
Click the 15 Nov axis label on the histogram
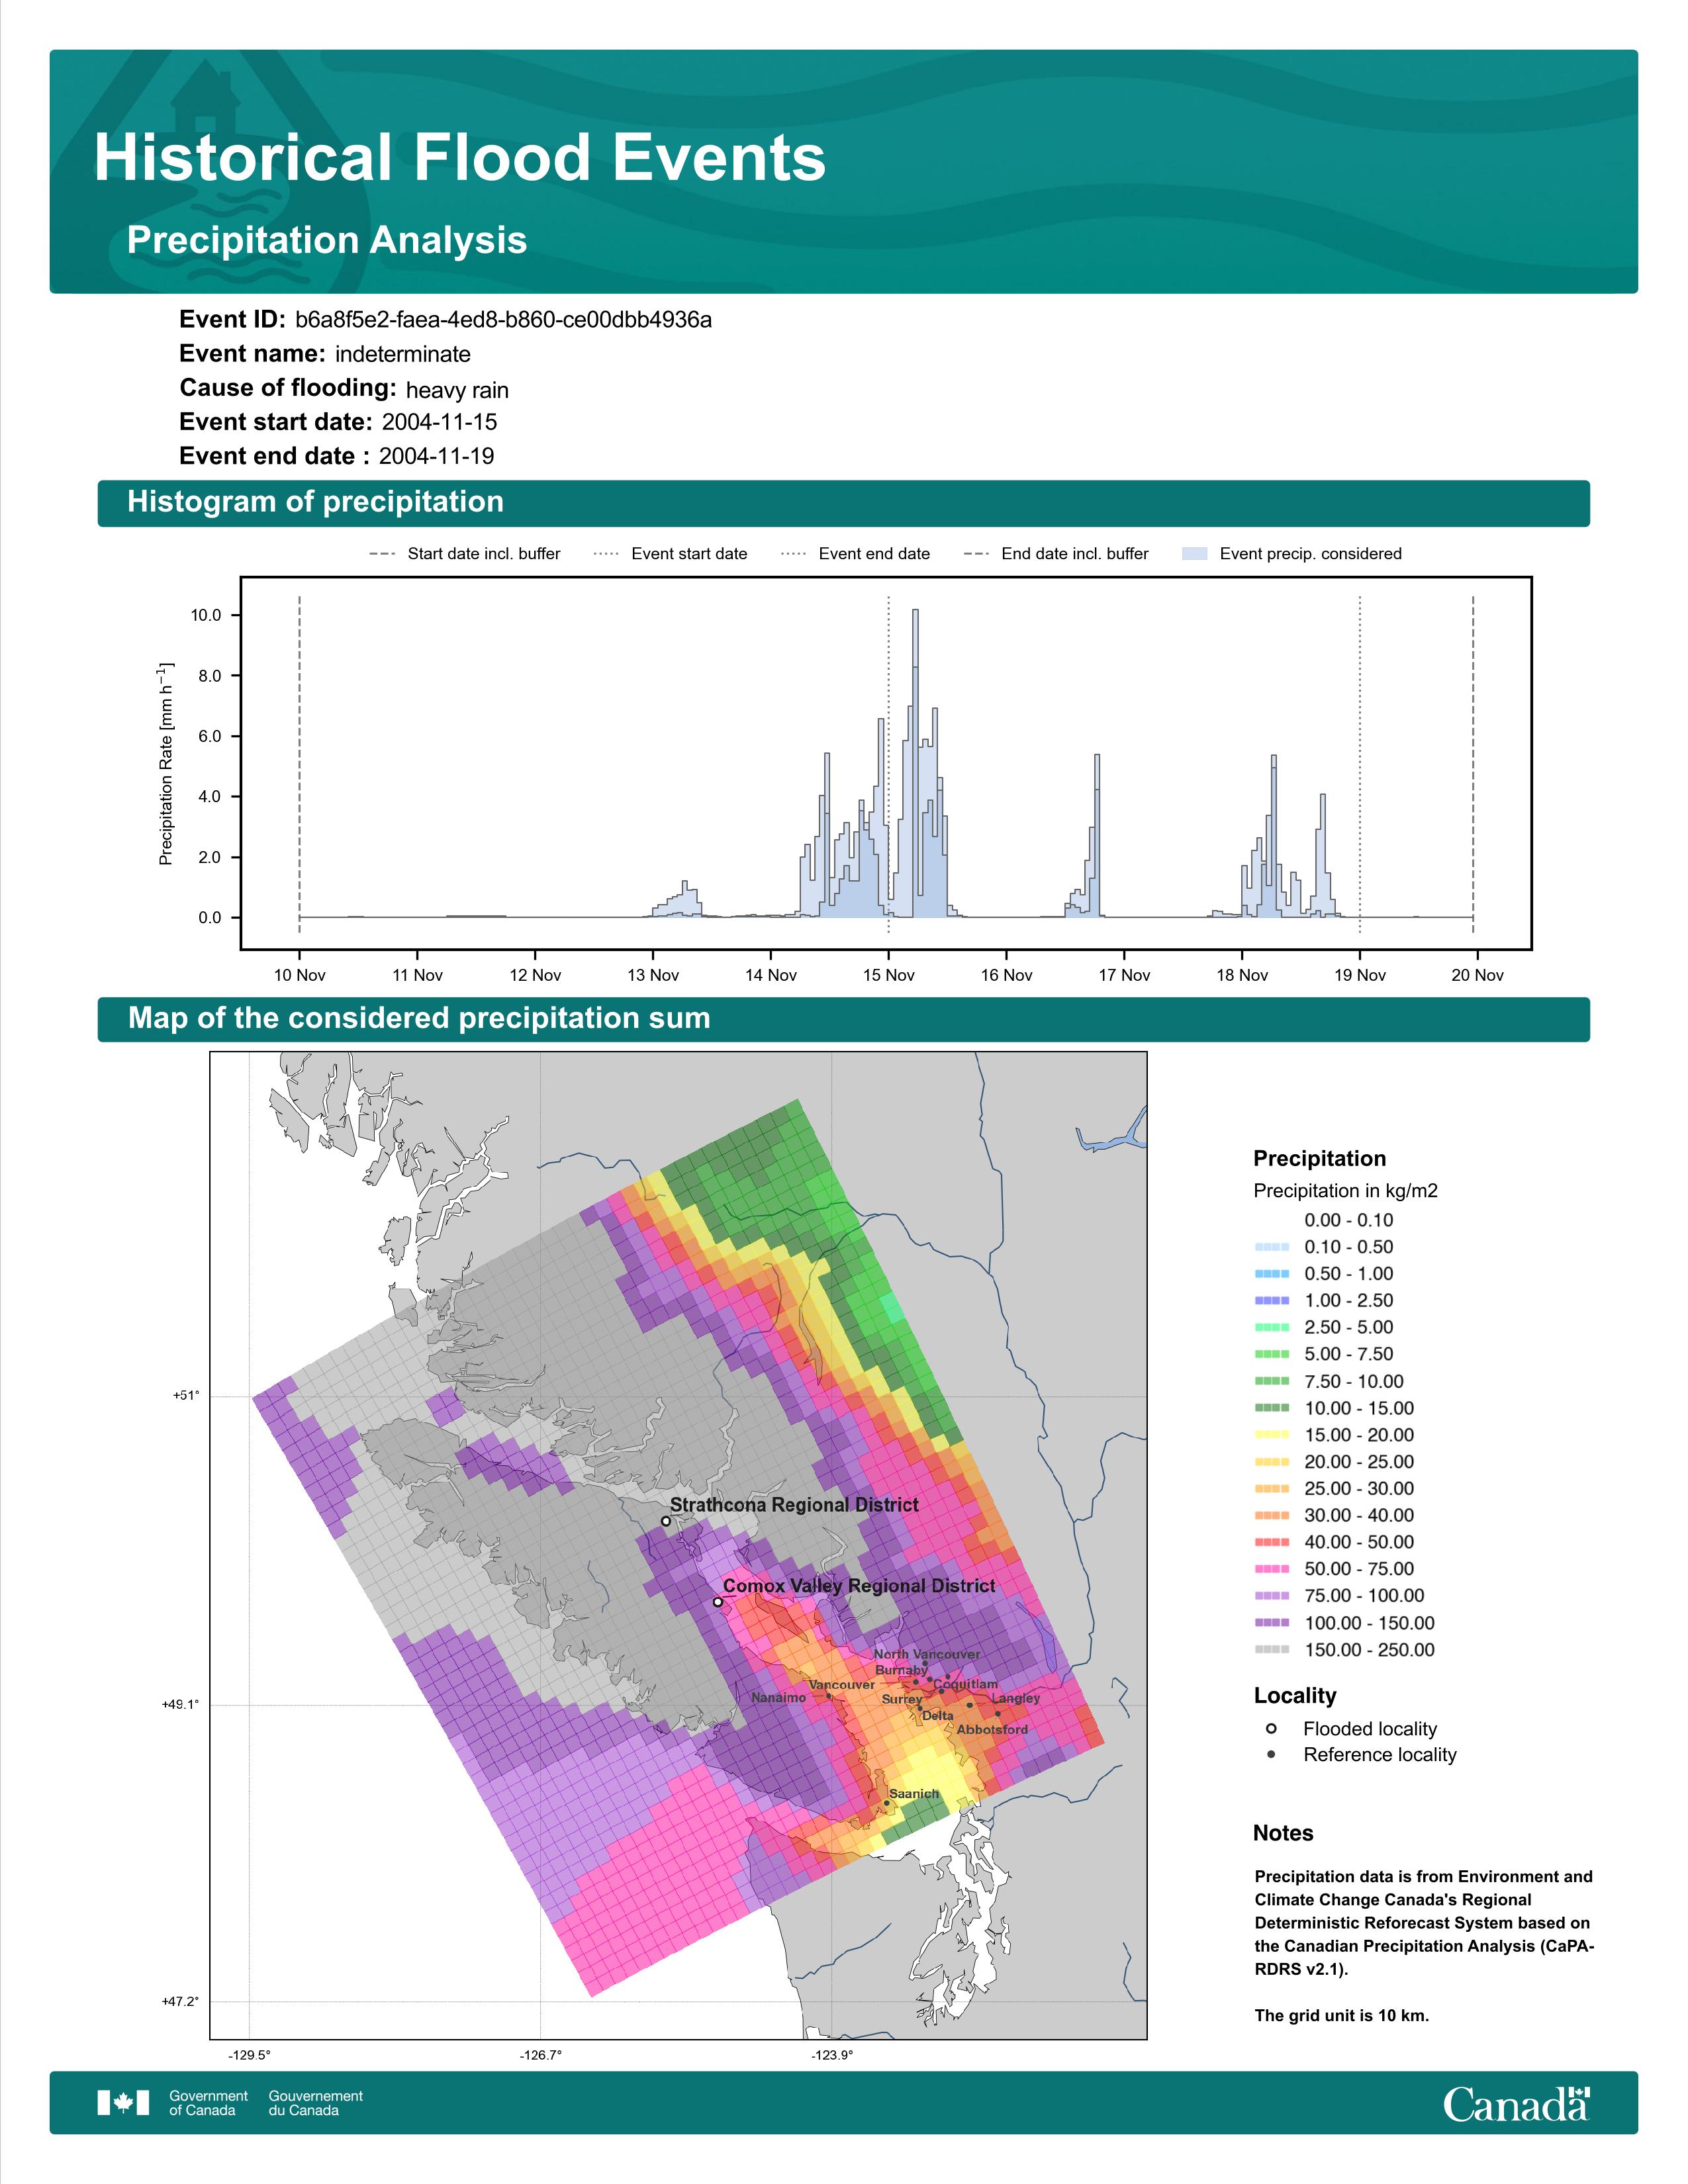[x=889, y=975]
